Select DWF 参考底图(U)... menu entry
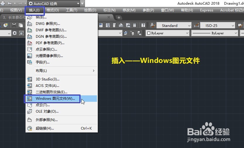 point(62,30)
